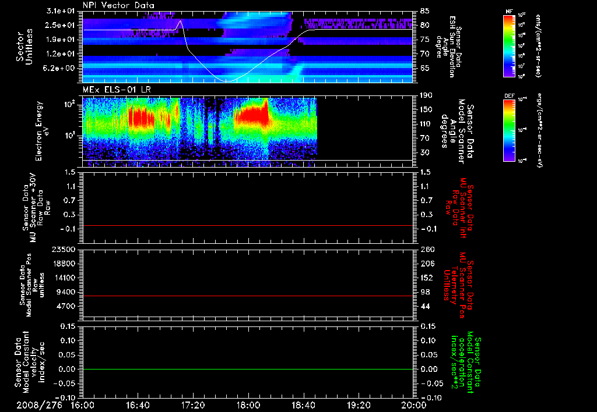Click the '14100' scanner position axis value
Viewport: 597px width, 412px height.
(63, 278)
